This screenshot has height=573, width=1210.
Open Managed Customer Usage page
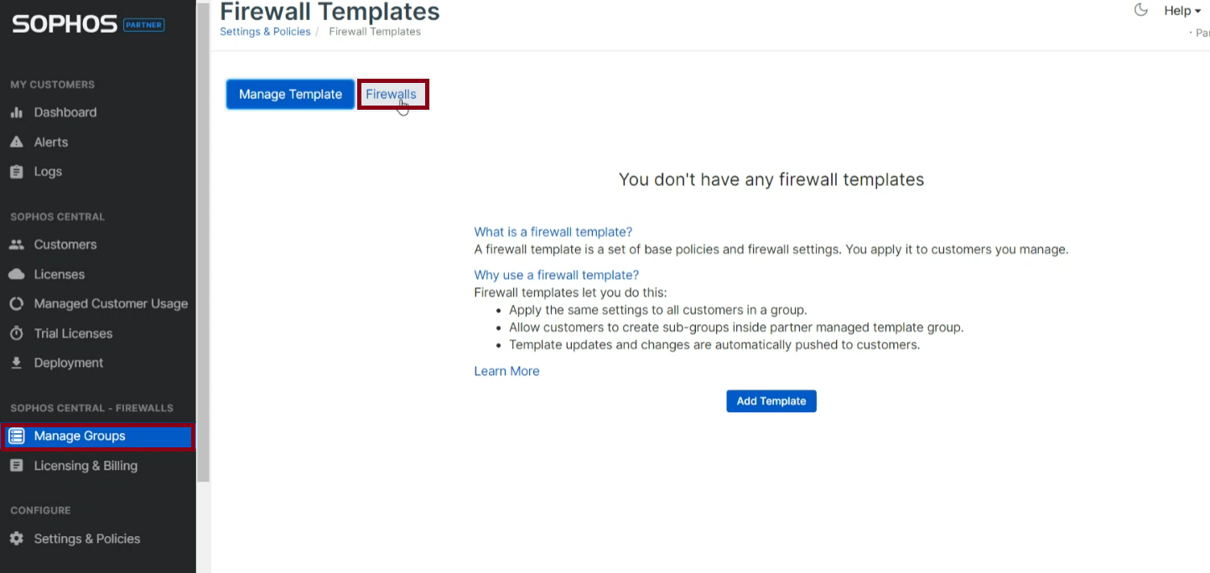(111, 304)
